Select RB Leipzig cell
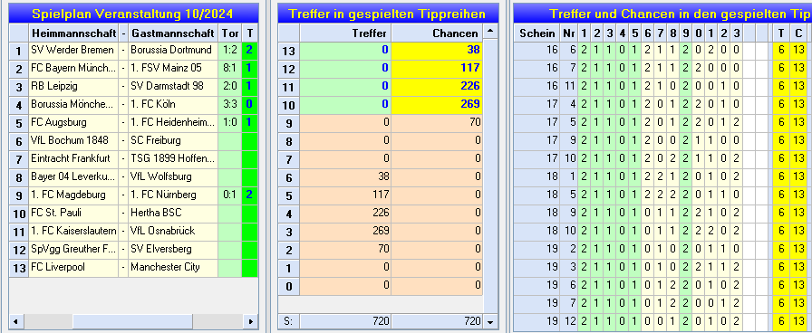The height and width of the screenshot is (333, 812). click(x=73, y=86)
